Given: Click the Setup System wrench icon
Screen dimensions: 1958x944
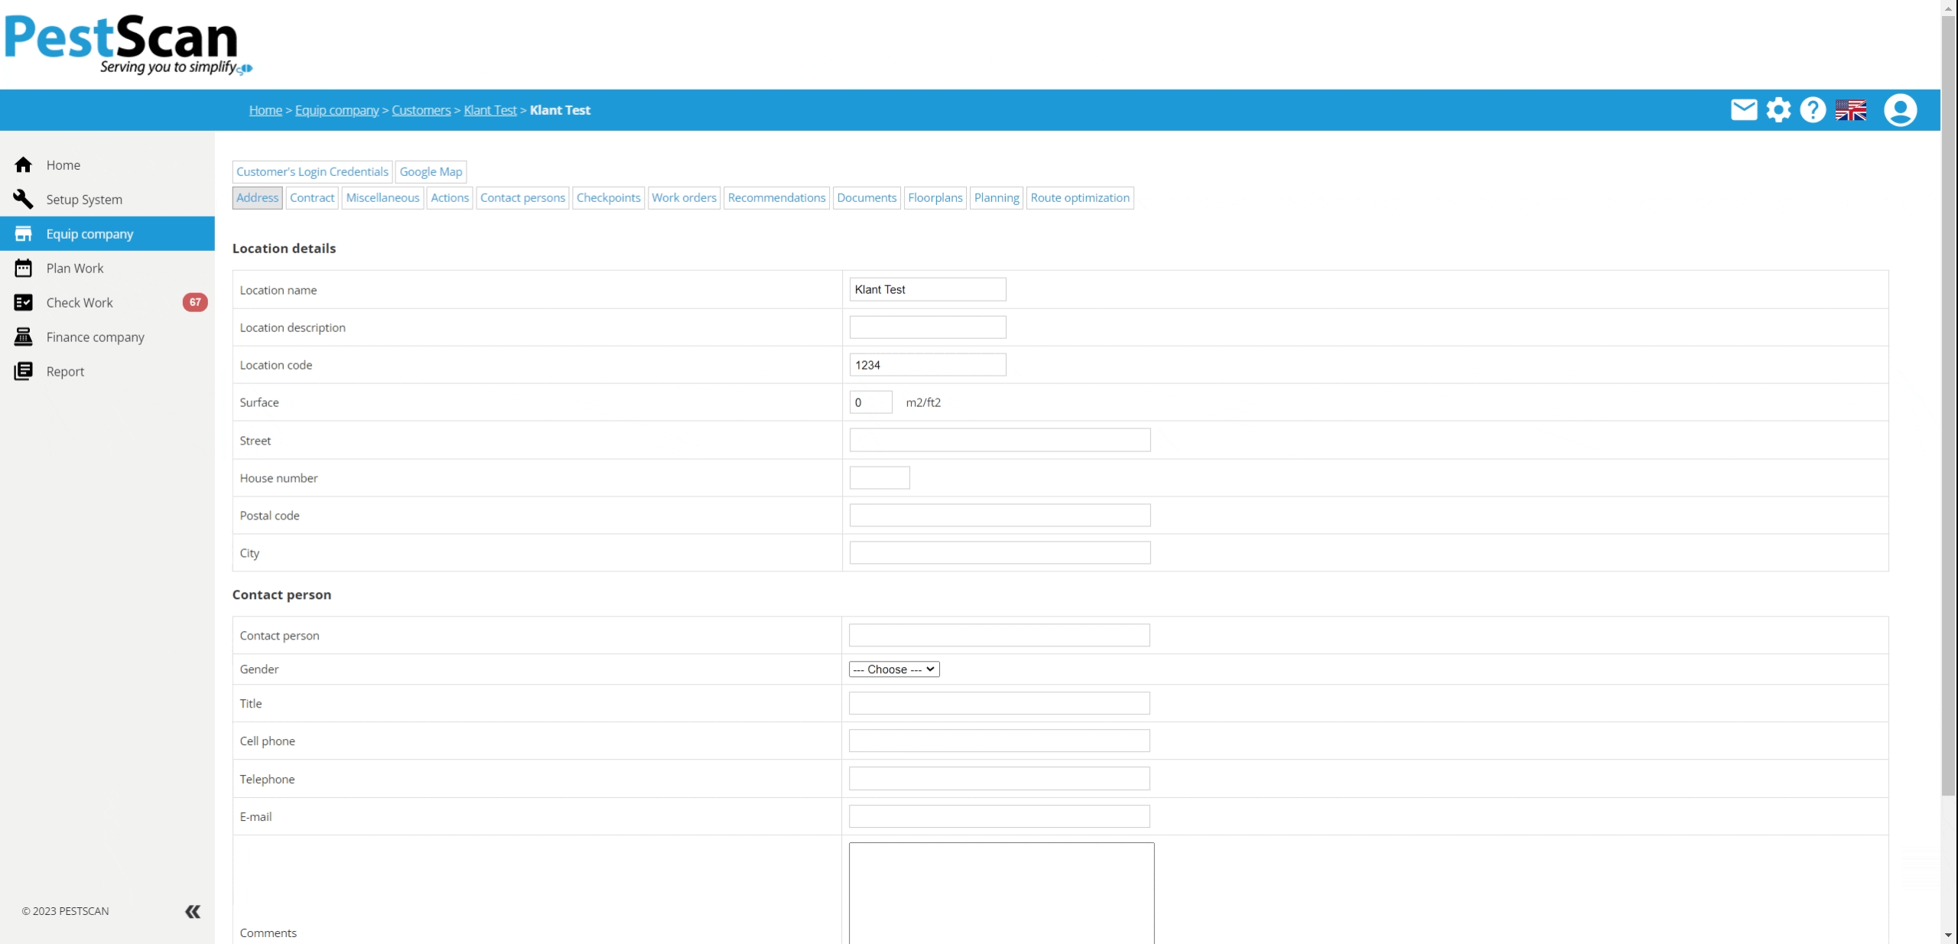Looking at the screenshot, I should coord(23,199).
